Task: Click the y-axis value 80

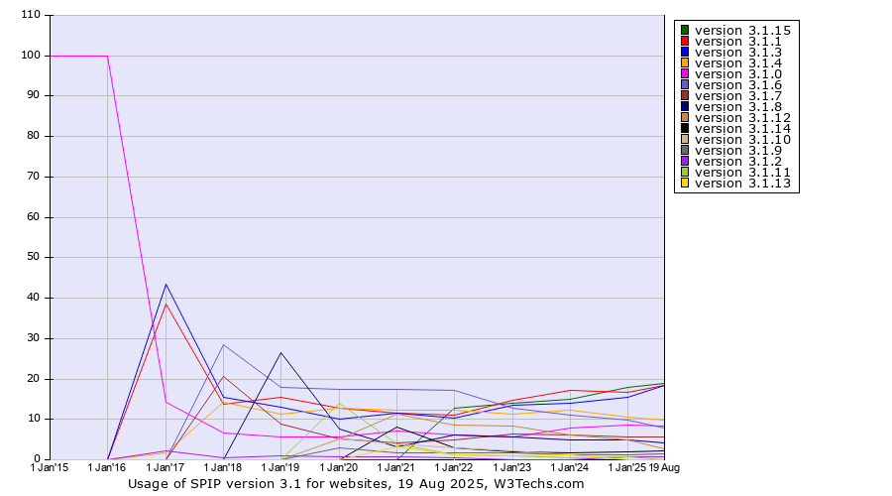Action: [34, 136]
